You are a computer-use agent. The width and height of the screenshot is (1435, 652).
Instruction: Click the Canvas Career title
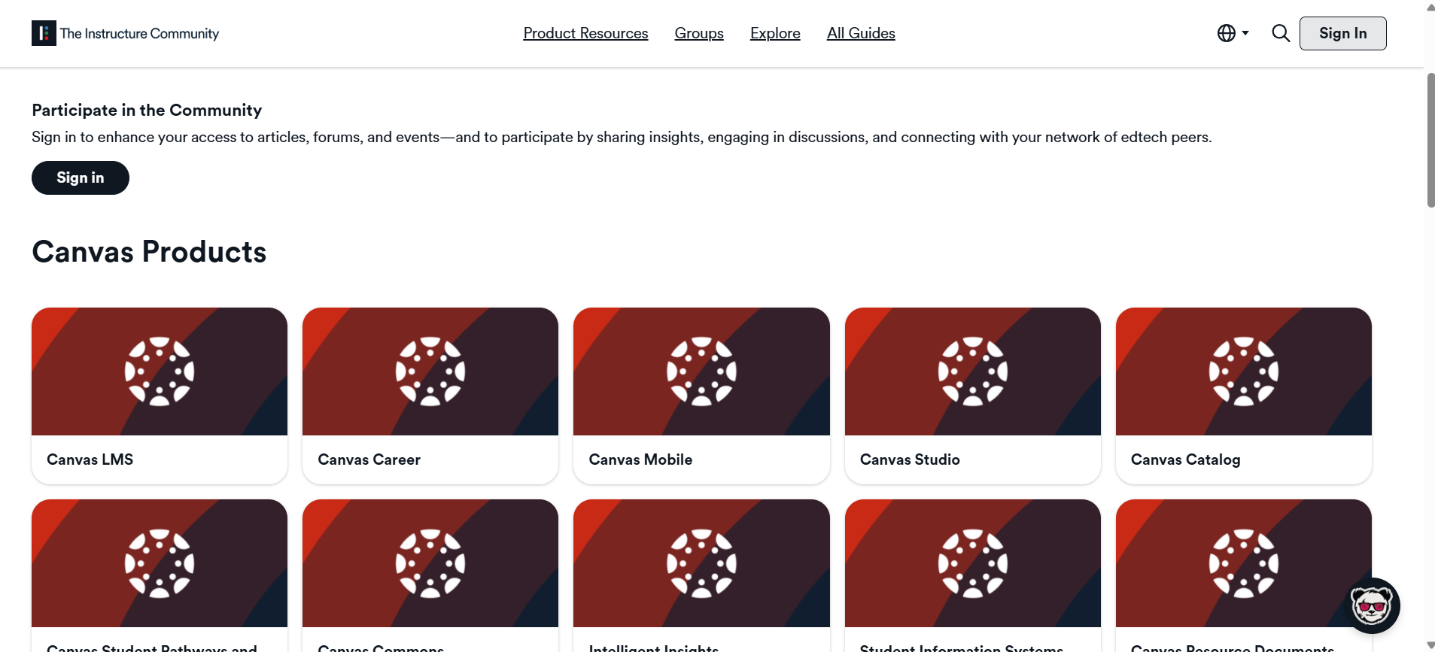369,459
